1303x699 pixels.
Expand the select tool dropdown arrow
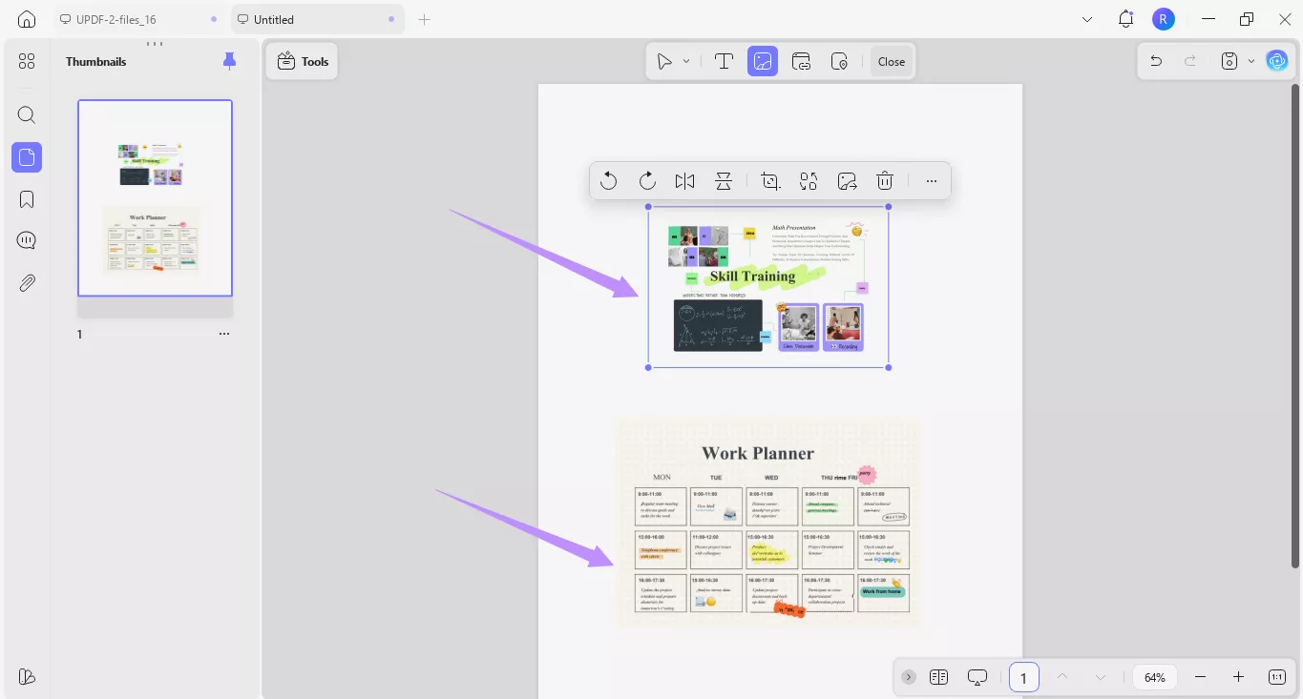point(686,61)
